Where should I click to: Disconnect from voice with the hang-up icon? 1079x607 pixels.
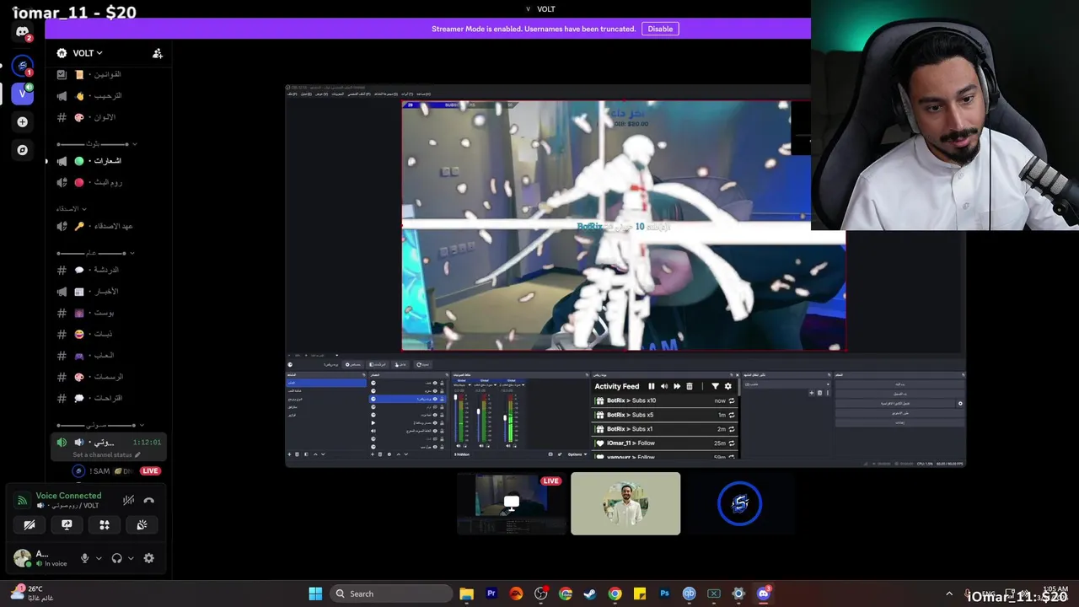coord(149,500)
